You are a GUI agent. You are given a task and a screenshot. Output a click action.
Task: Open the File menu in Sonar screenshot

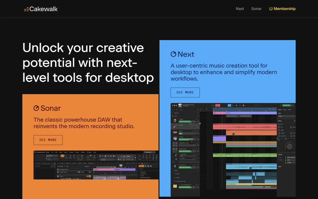[x=52, y=152]
